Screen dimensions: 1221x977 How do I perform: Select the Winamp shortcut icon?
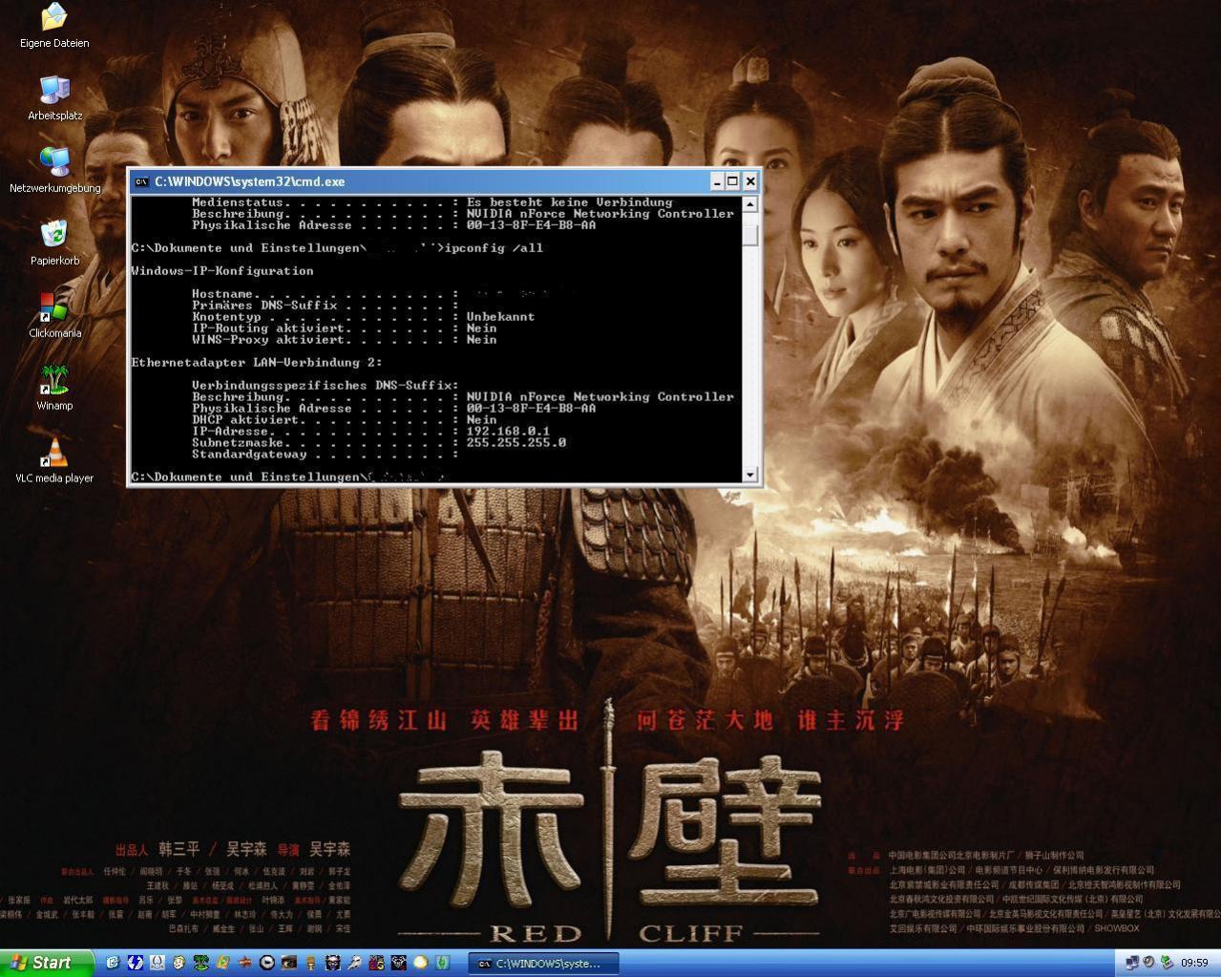54,389
